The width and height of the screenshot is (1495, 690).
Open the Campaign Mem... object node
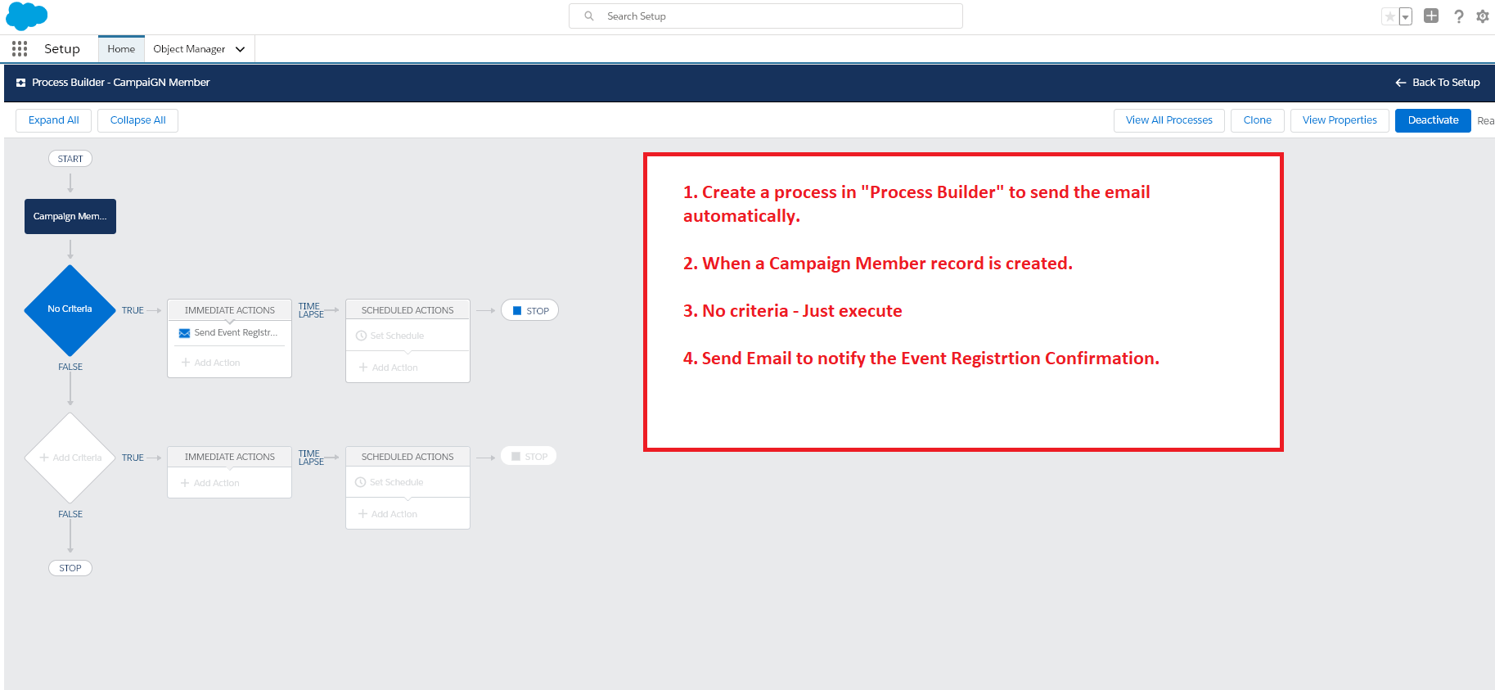pyautogui.click(x=70, y=216)
